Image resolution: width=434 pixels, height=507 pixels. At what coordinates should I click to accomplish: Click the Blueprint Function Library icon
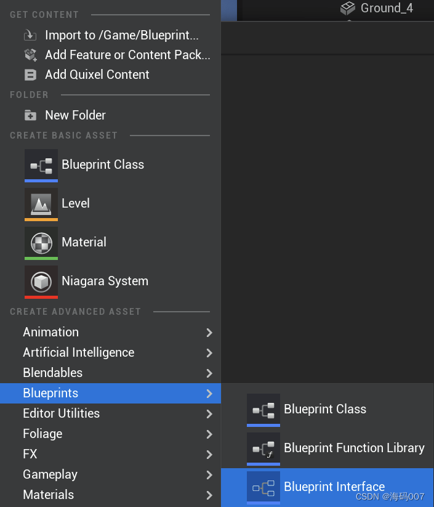point(263,449)
